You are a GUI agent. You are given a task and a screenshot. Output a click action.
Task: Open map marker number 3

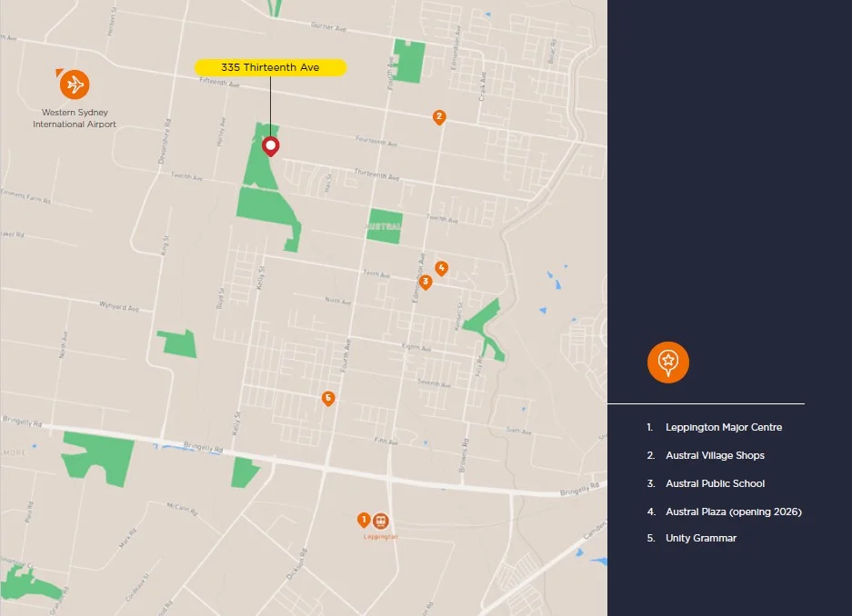pos(426,282)
